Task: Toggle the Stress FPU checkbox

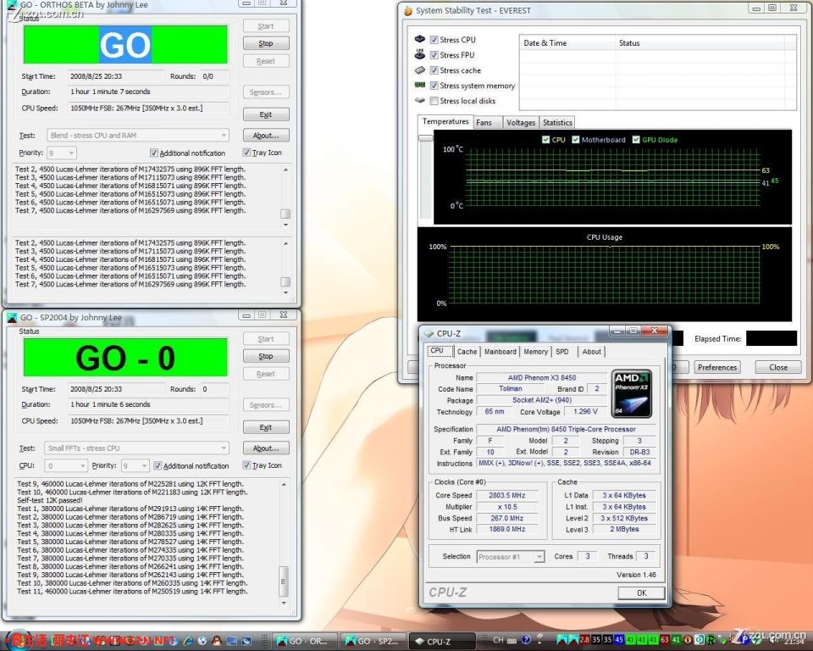Action: (x=434, y=54)
